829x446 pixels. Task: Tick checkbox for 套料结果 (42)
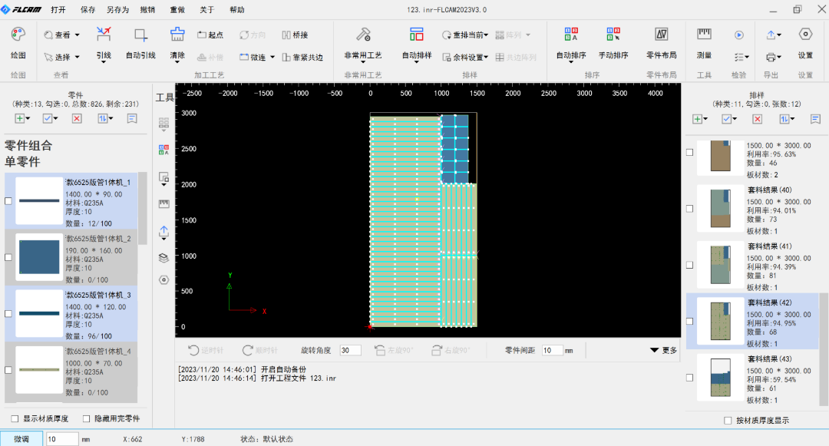point(689,322)
